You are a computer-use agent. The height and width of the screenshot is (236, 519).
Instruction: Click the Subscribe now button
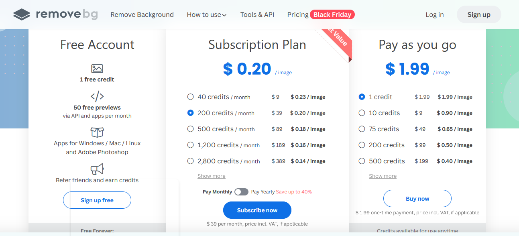[x=257, y=210]
